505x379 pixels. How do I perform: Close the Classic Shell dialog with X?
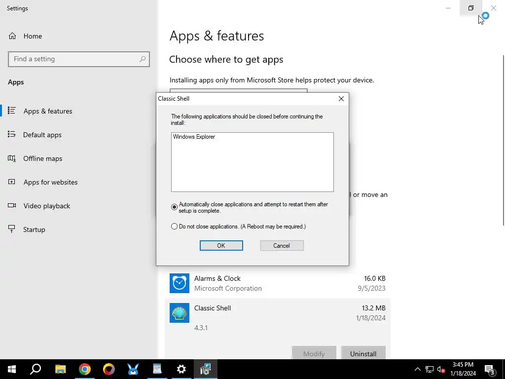341,99
